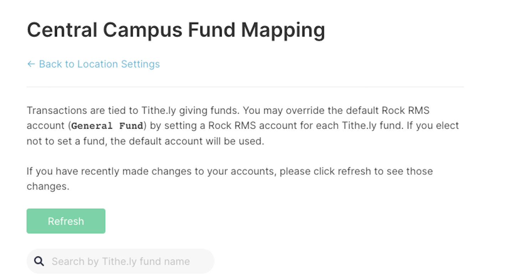The image size is (512, 276).
Task: Click the paragraph starting with Transactions are tied
Action: tap(243, 126)
